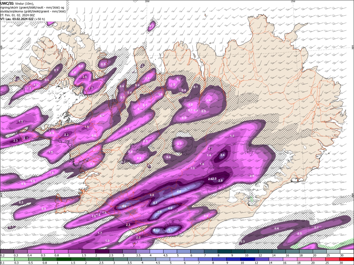
Task: Click the 2.8 precipitation value on the map
Action: tap(220, 181)
